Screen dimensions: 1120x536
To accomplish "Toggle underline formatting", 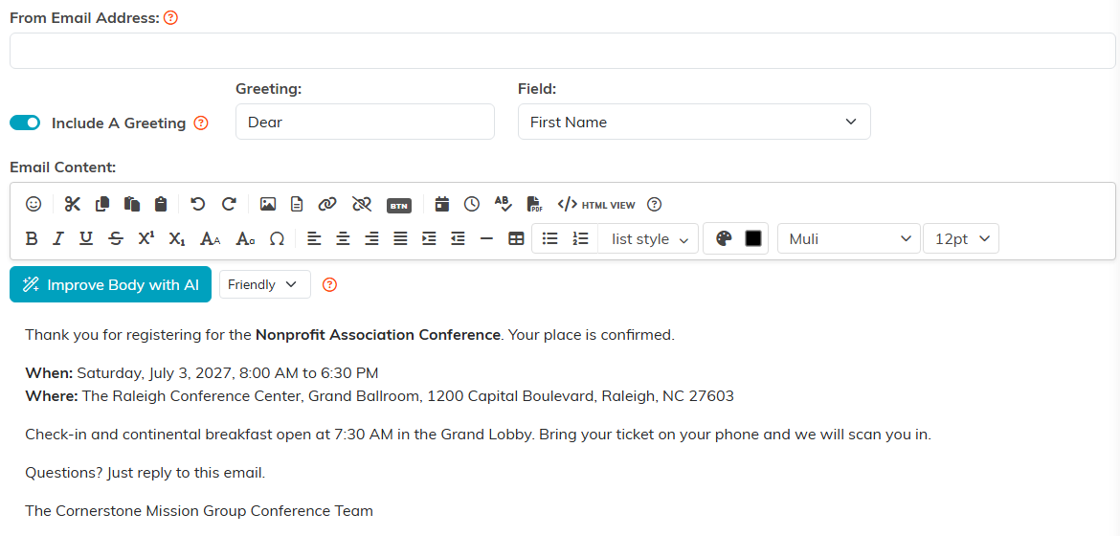I will 86,238.
